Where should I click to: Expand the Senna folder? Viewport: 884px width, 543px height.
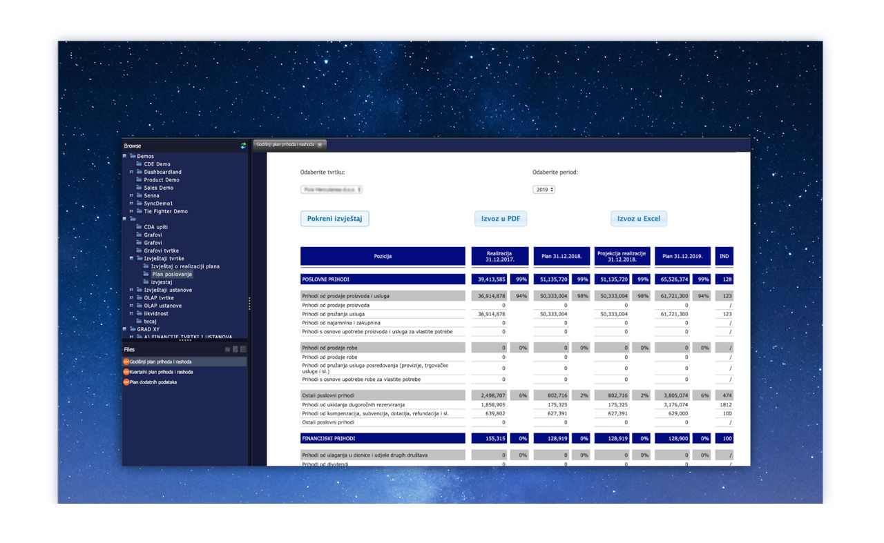pyautogui.click(x=131, y=195)
